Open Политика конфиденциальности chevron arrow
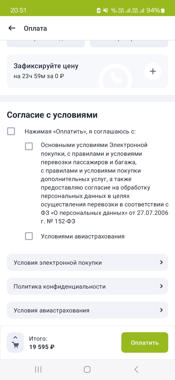175x380 pixels. [x=161, y=286]
